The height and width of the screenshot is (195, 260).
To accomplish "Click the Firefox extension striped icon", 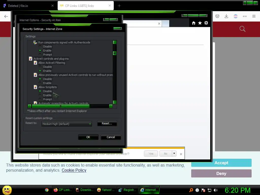I will (235, 16).
